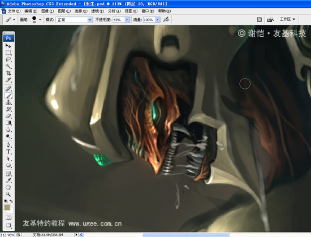Screen dimensions: 311x237
Task: Open the Window menu
Action: click(x=148, y=11)
